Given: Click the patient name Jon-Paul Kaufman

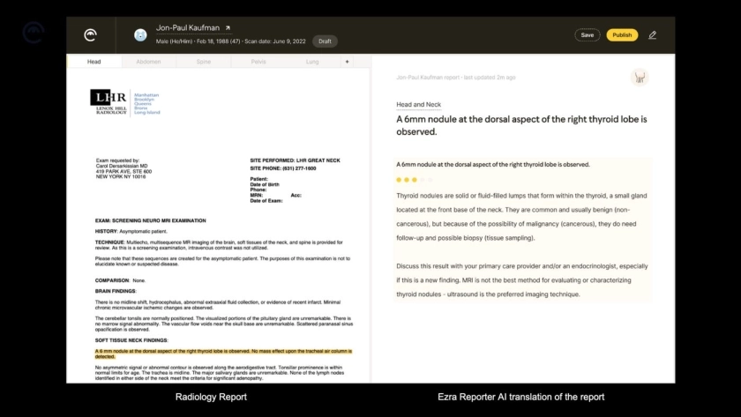Looking at the screenshot, I should (188, 28).
